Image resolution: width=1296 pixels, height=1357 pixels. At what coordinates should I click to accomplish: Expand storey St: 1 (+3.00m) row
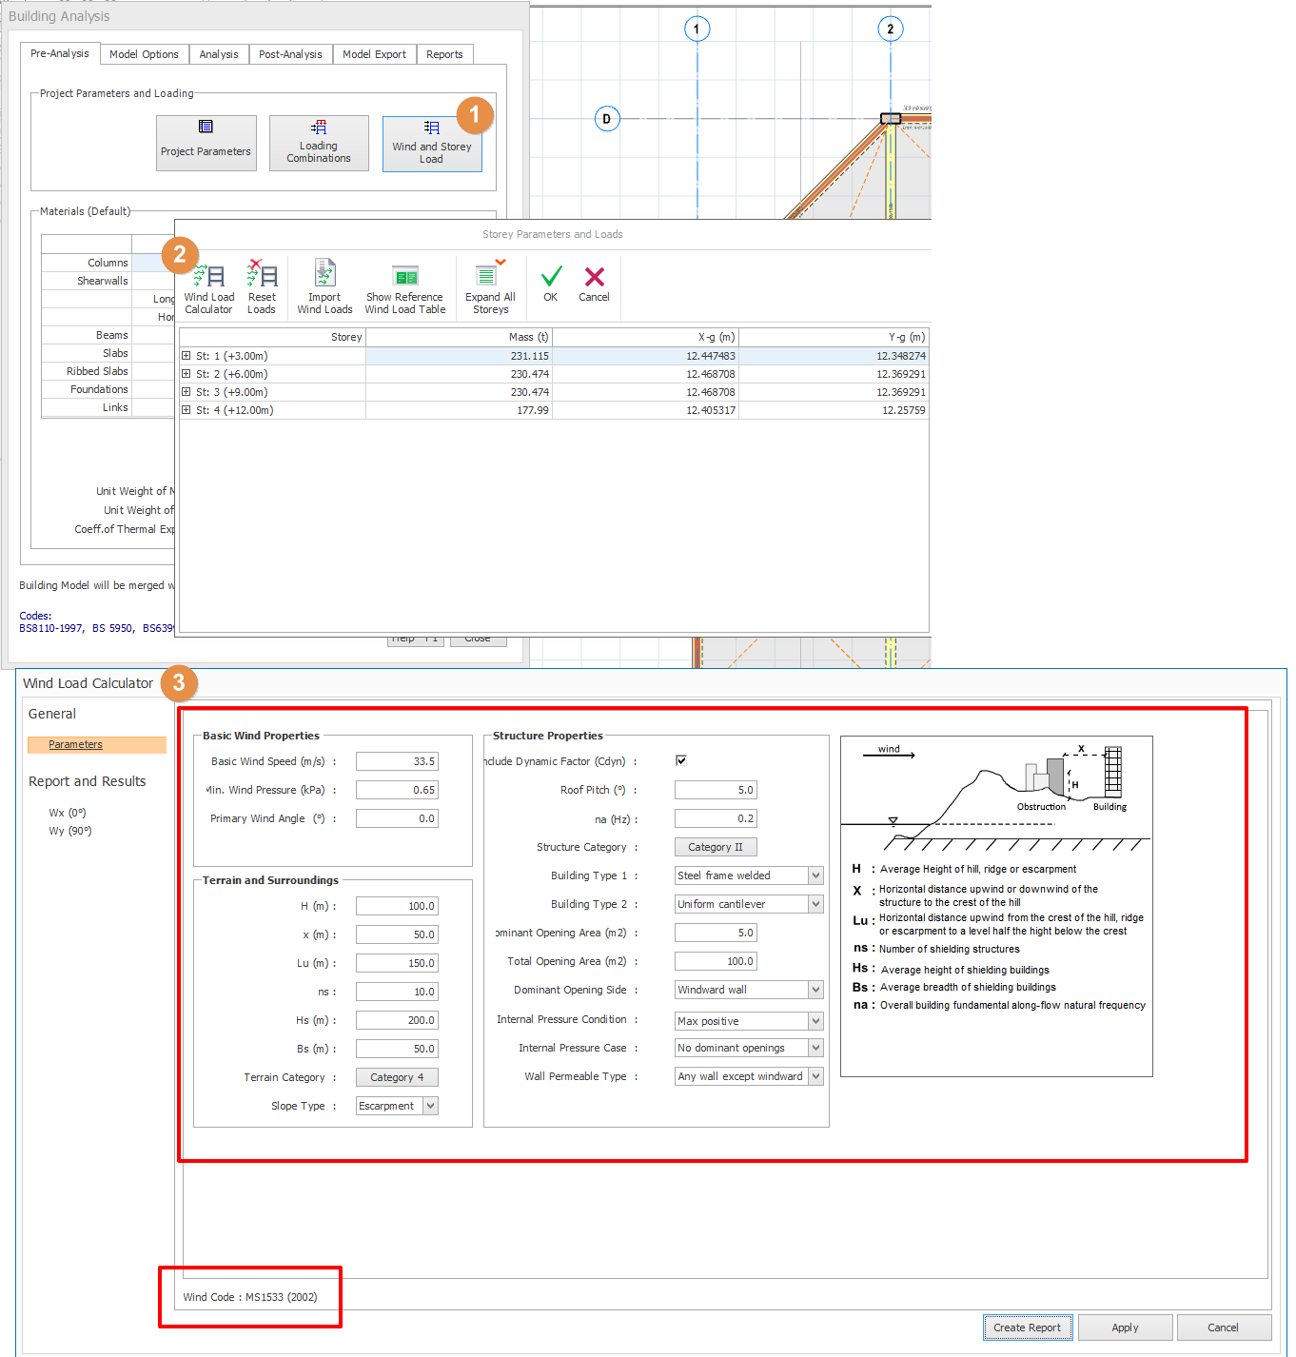(x=187, y=356)
